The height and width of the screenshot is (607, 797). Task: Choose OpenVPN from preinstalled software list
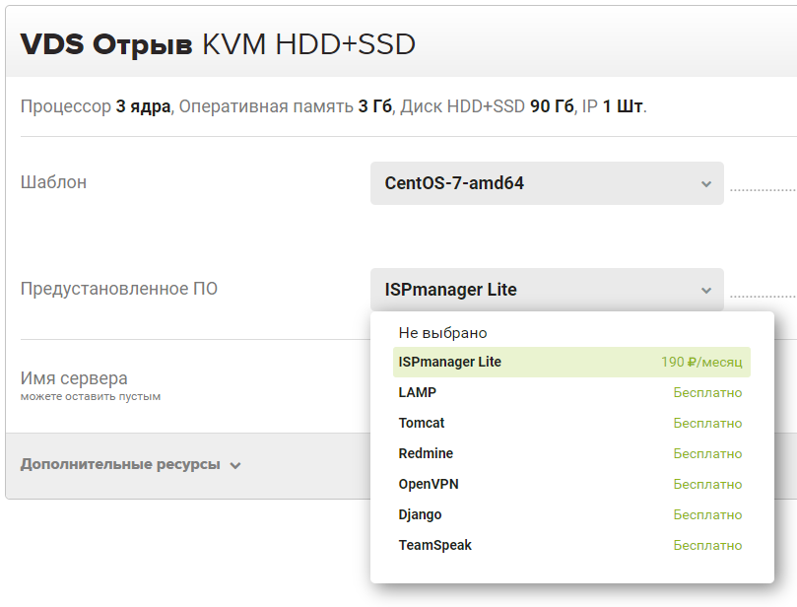pos(571,484)
